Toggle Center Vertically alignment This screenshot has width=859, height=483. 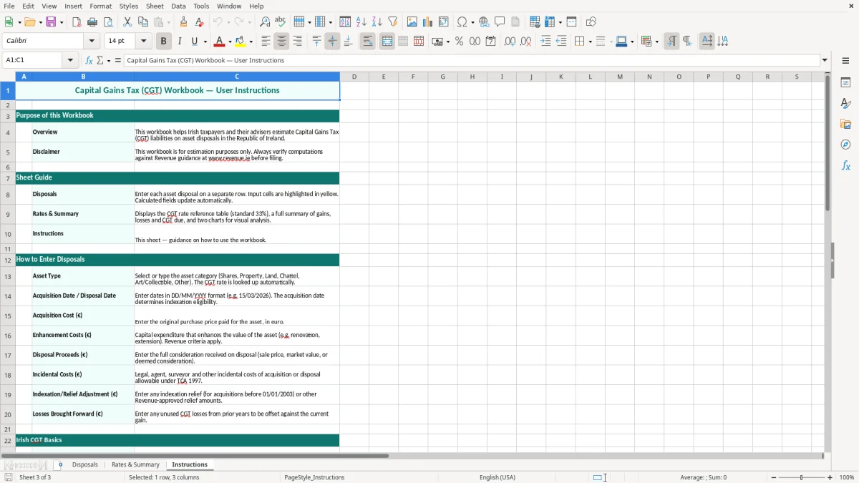(x=332, y=42)
